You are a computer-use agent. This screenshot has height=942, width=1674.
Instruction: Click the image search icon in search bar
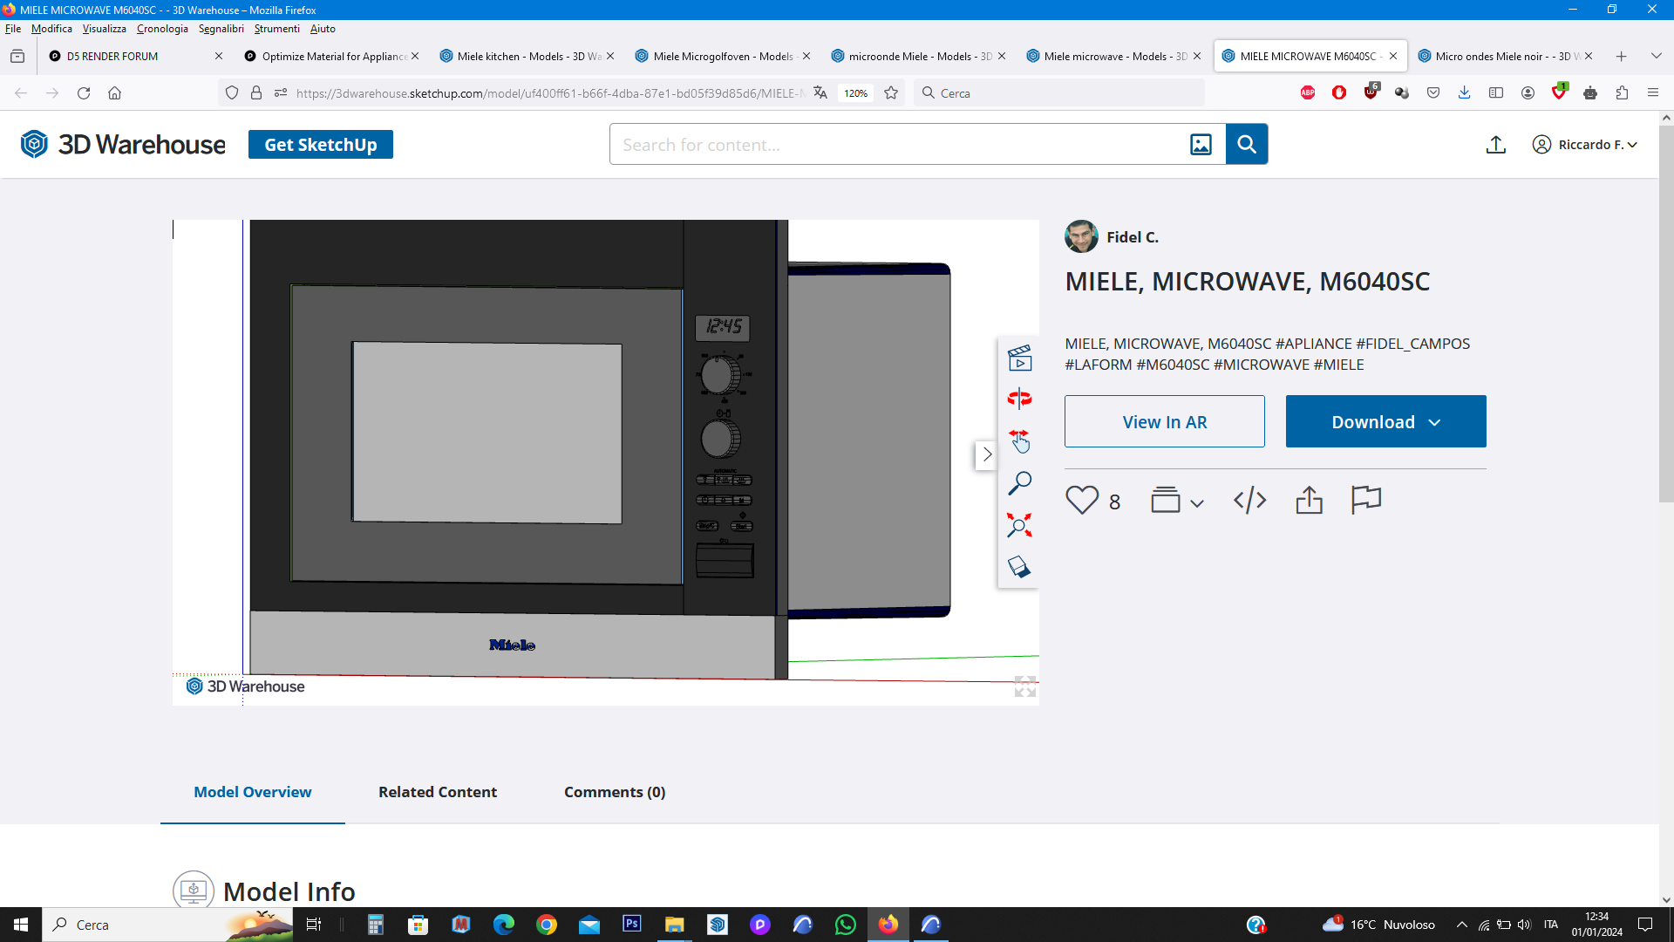tap(1201, 145)
